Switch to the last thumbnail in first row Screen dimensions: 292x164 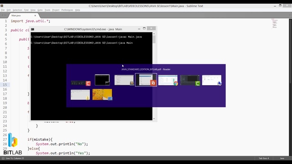(212, 80)
